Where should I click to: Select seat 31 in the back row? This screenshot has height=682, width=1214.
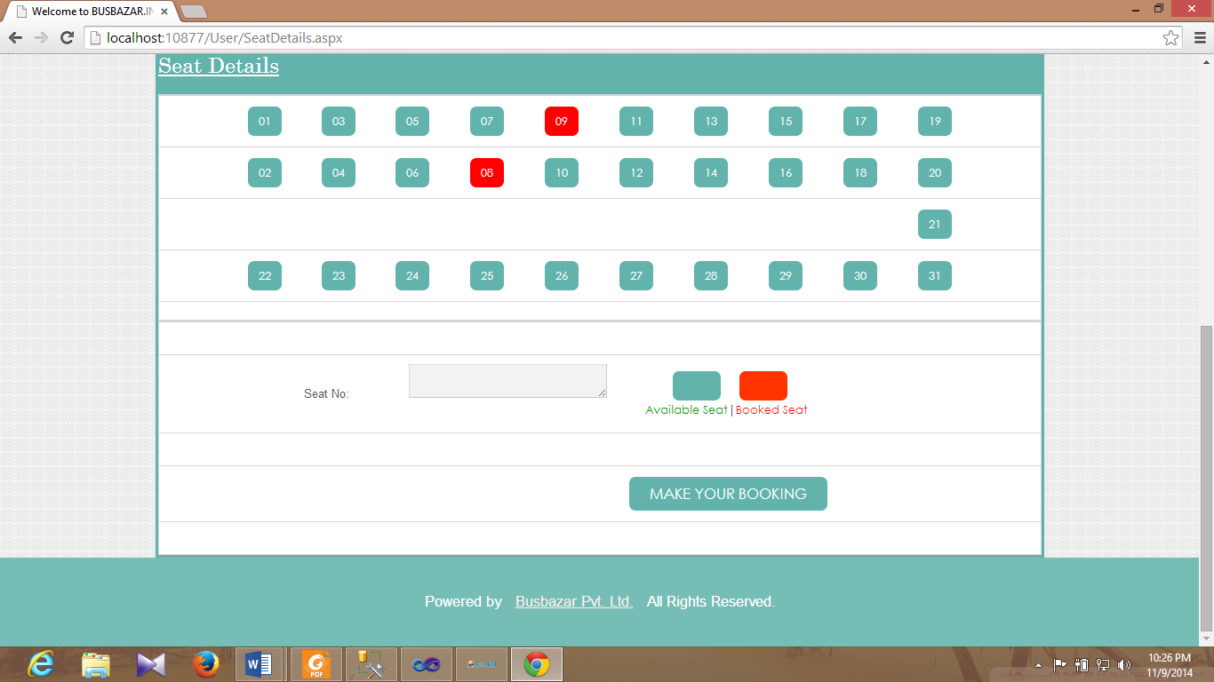pyautogui.click(x=934, y=275)
